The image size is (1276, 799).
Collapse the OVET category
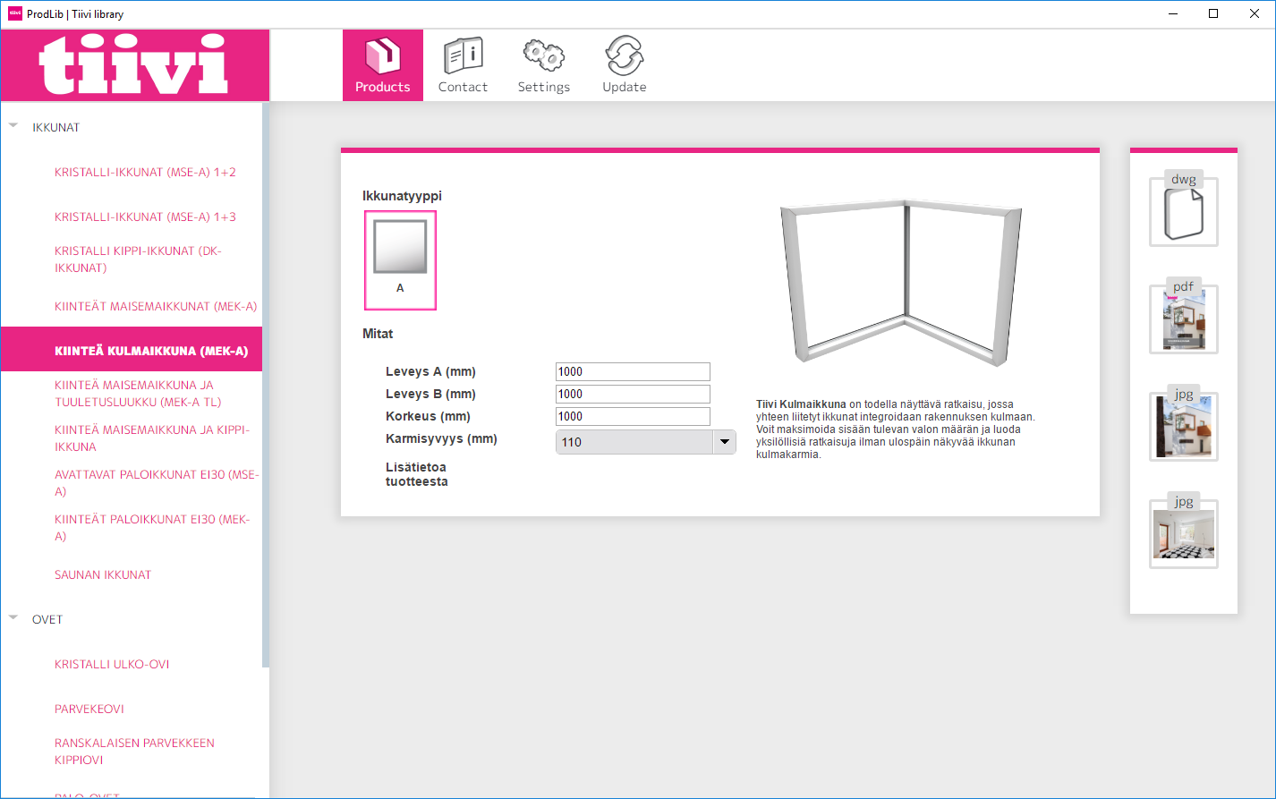tap(13, 618)
